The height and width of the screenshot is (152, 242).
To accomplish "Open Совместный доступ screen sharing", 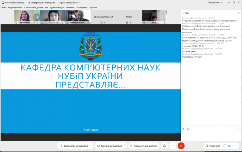I will tap(143, 146).
